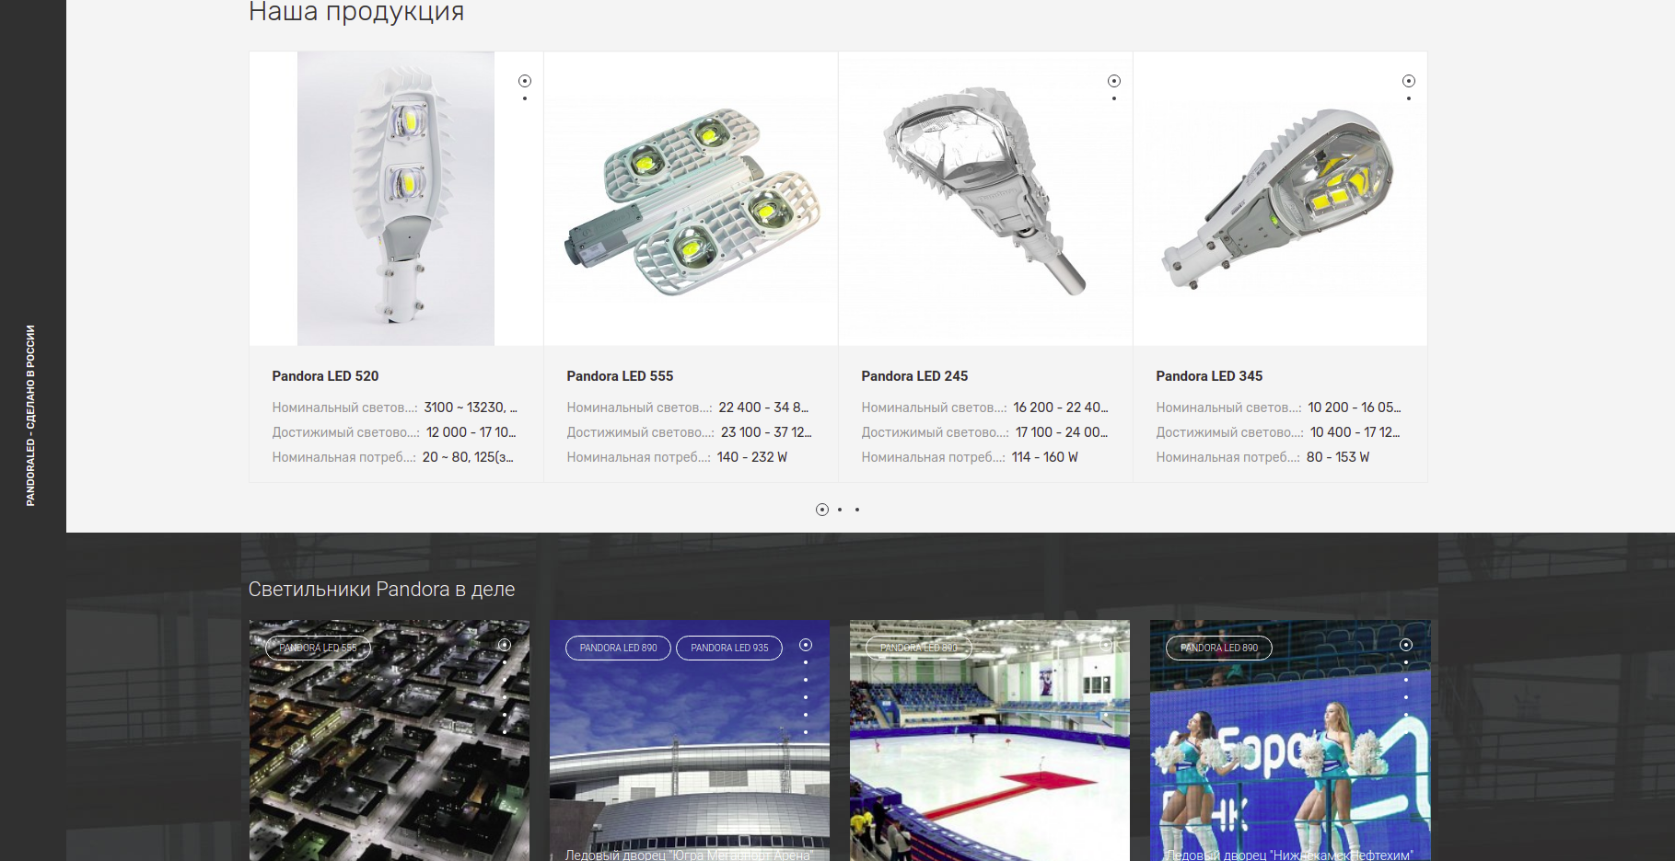Select active slide indicator on the Югра arena card
The image size is (1675, 861).
point(806,645)
